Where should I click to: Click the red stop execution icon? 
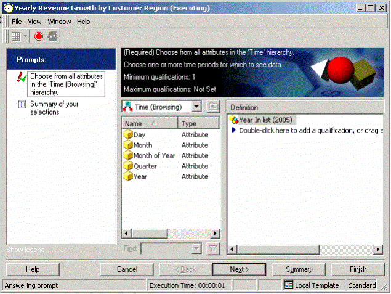(x=39, y=37)
